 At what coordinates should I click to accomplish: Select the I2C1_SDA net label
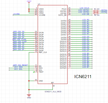pyautogui.click(x=18, y=67)
